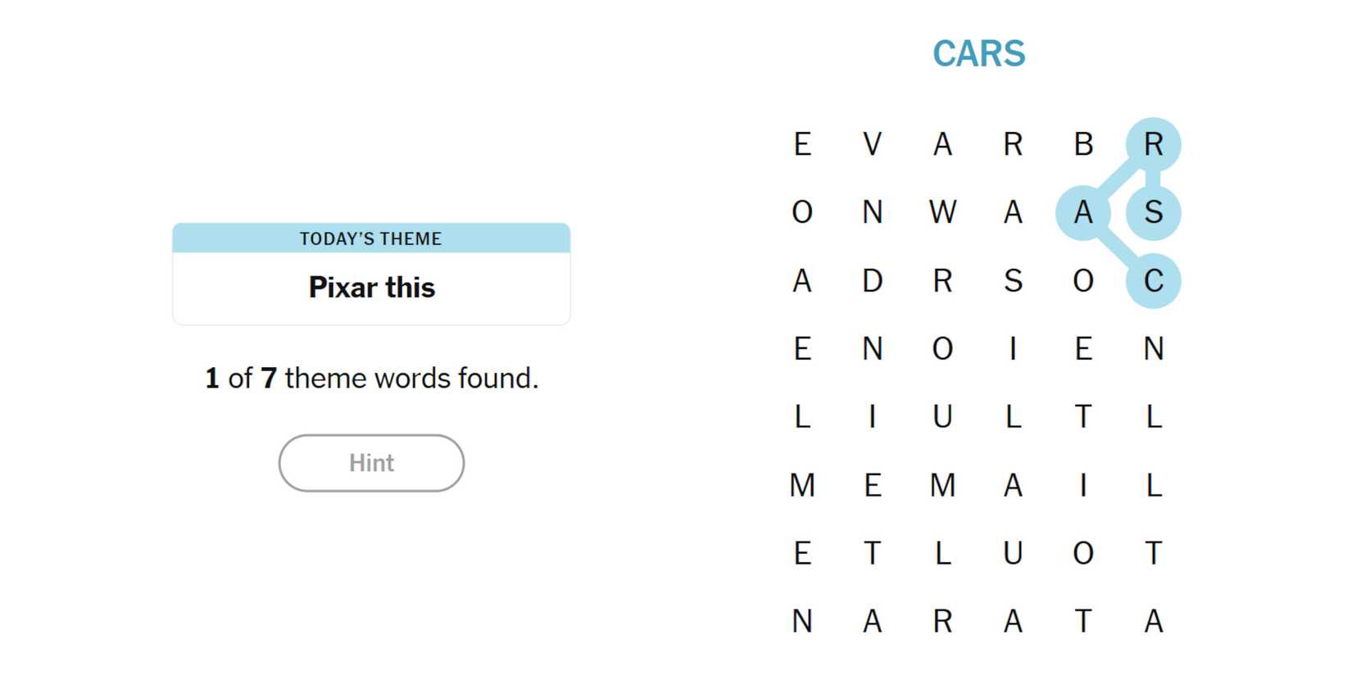1352x676 pixels.
Task: Select the U between I and L
Action: coord(942,417)
